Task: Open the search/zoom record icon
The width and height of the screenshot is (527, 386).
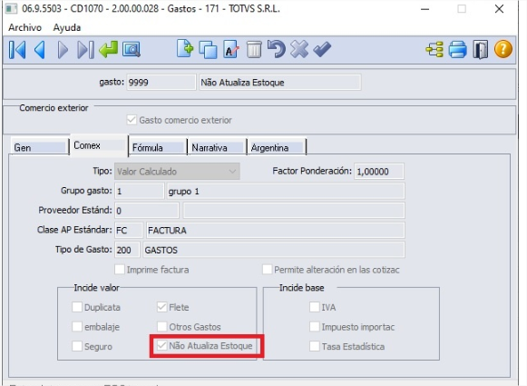Action: tap(132, 50)
